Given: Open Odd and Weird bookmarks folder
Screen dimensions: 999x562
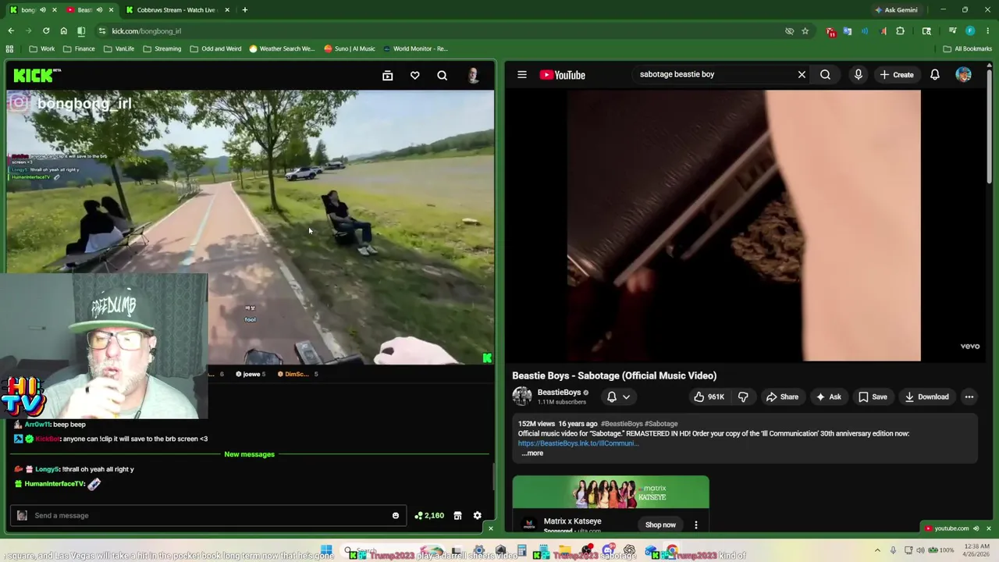Looking at the screenshot, I should click(x=215, y=48).
